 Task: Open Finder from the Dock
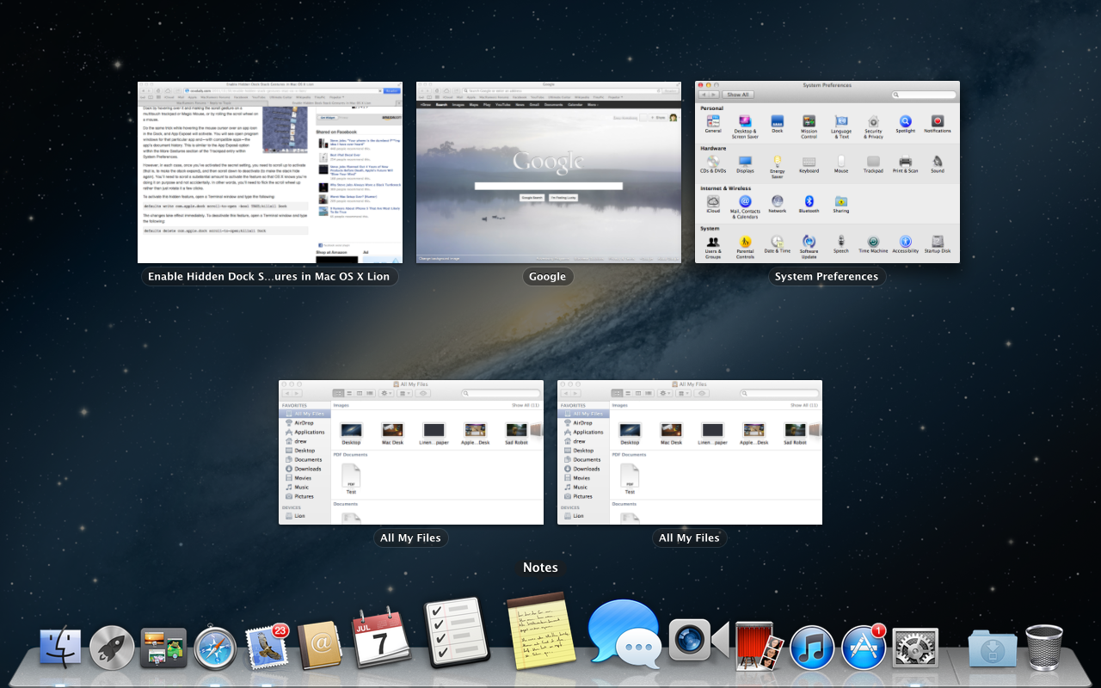point(60,648)
